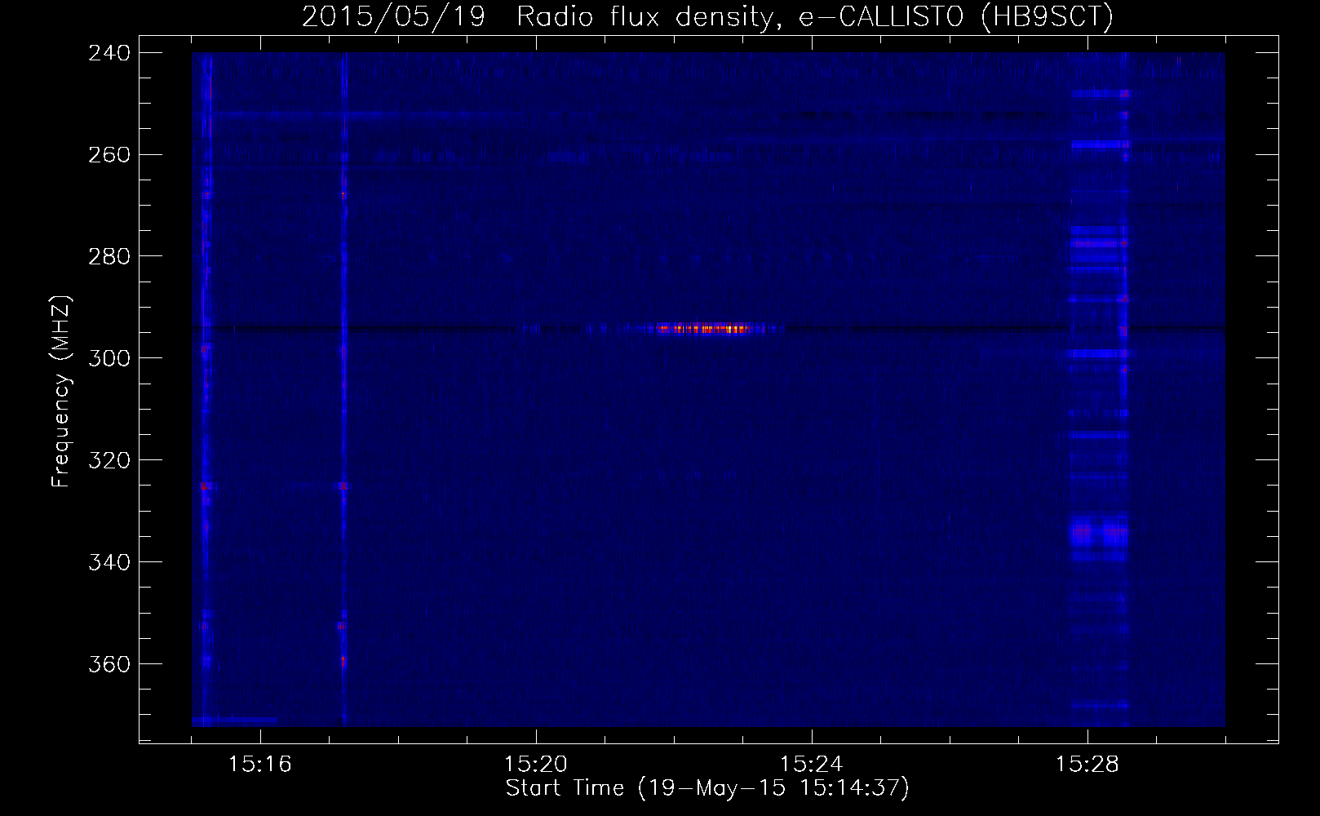Click the 15:24 time tick label
Image resolution: width=1320 pixels, height=816 pixels.
[x=812, y=765]
